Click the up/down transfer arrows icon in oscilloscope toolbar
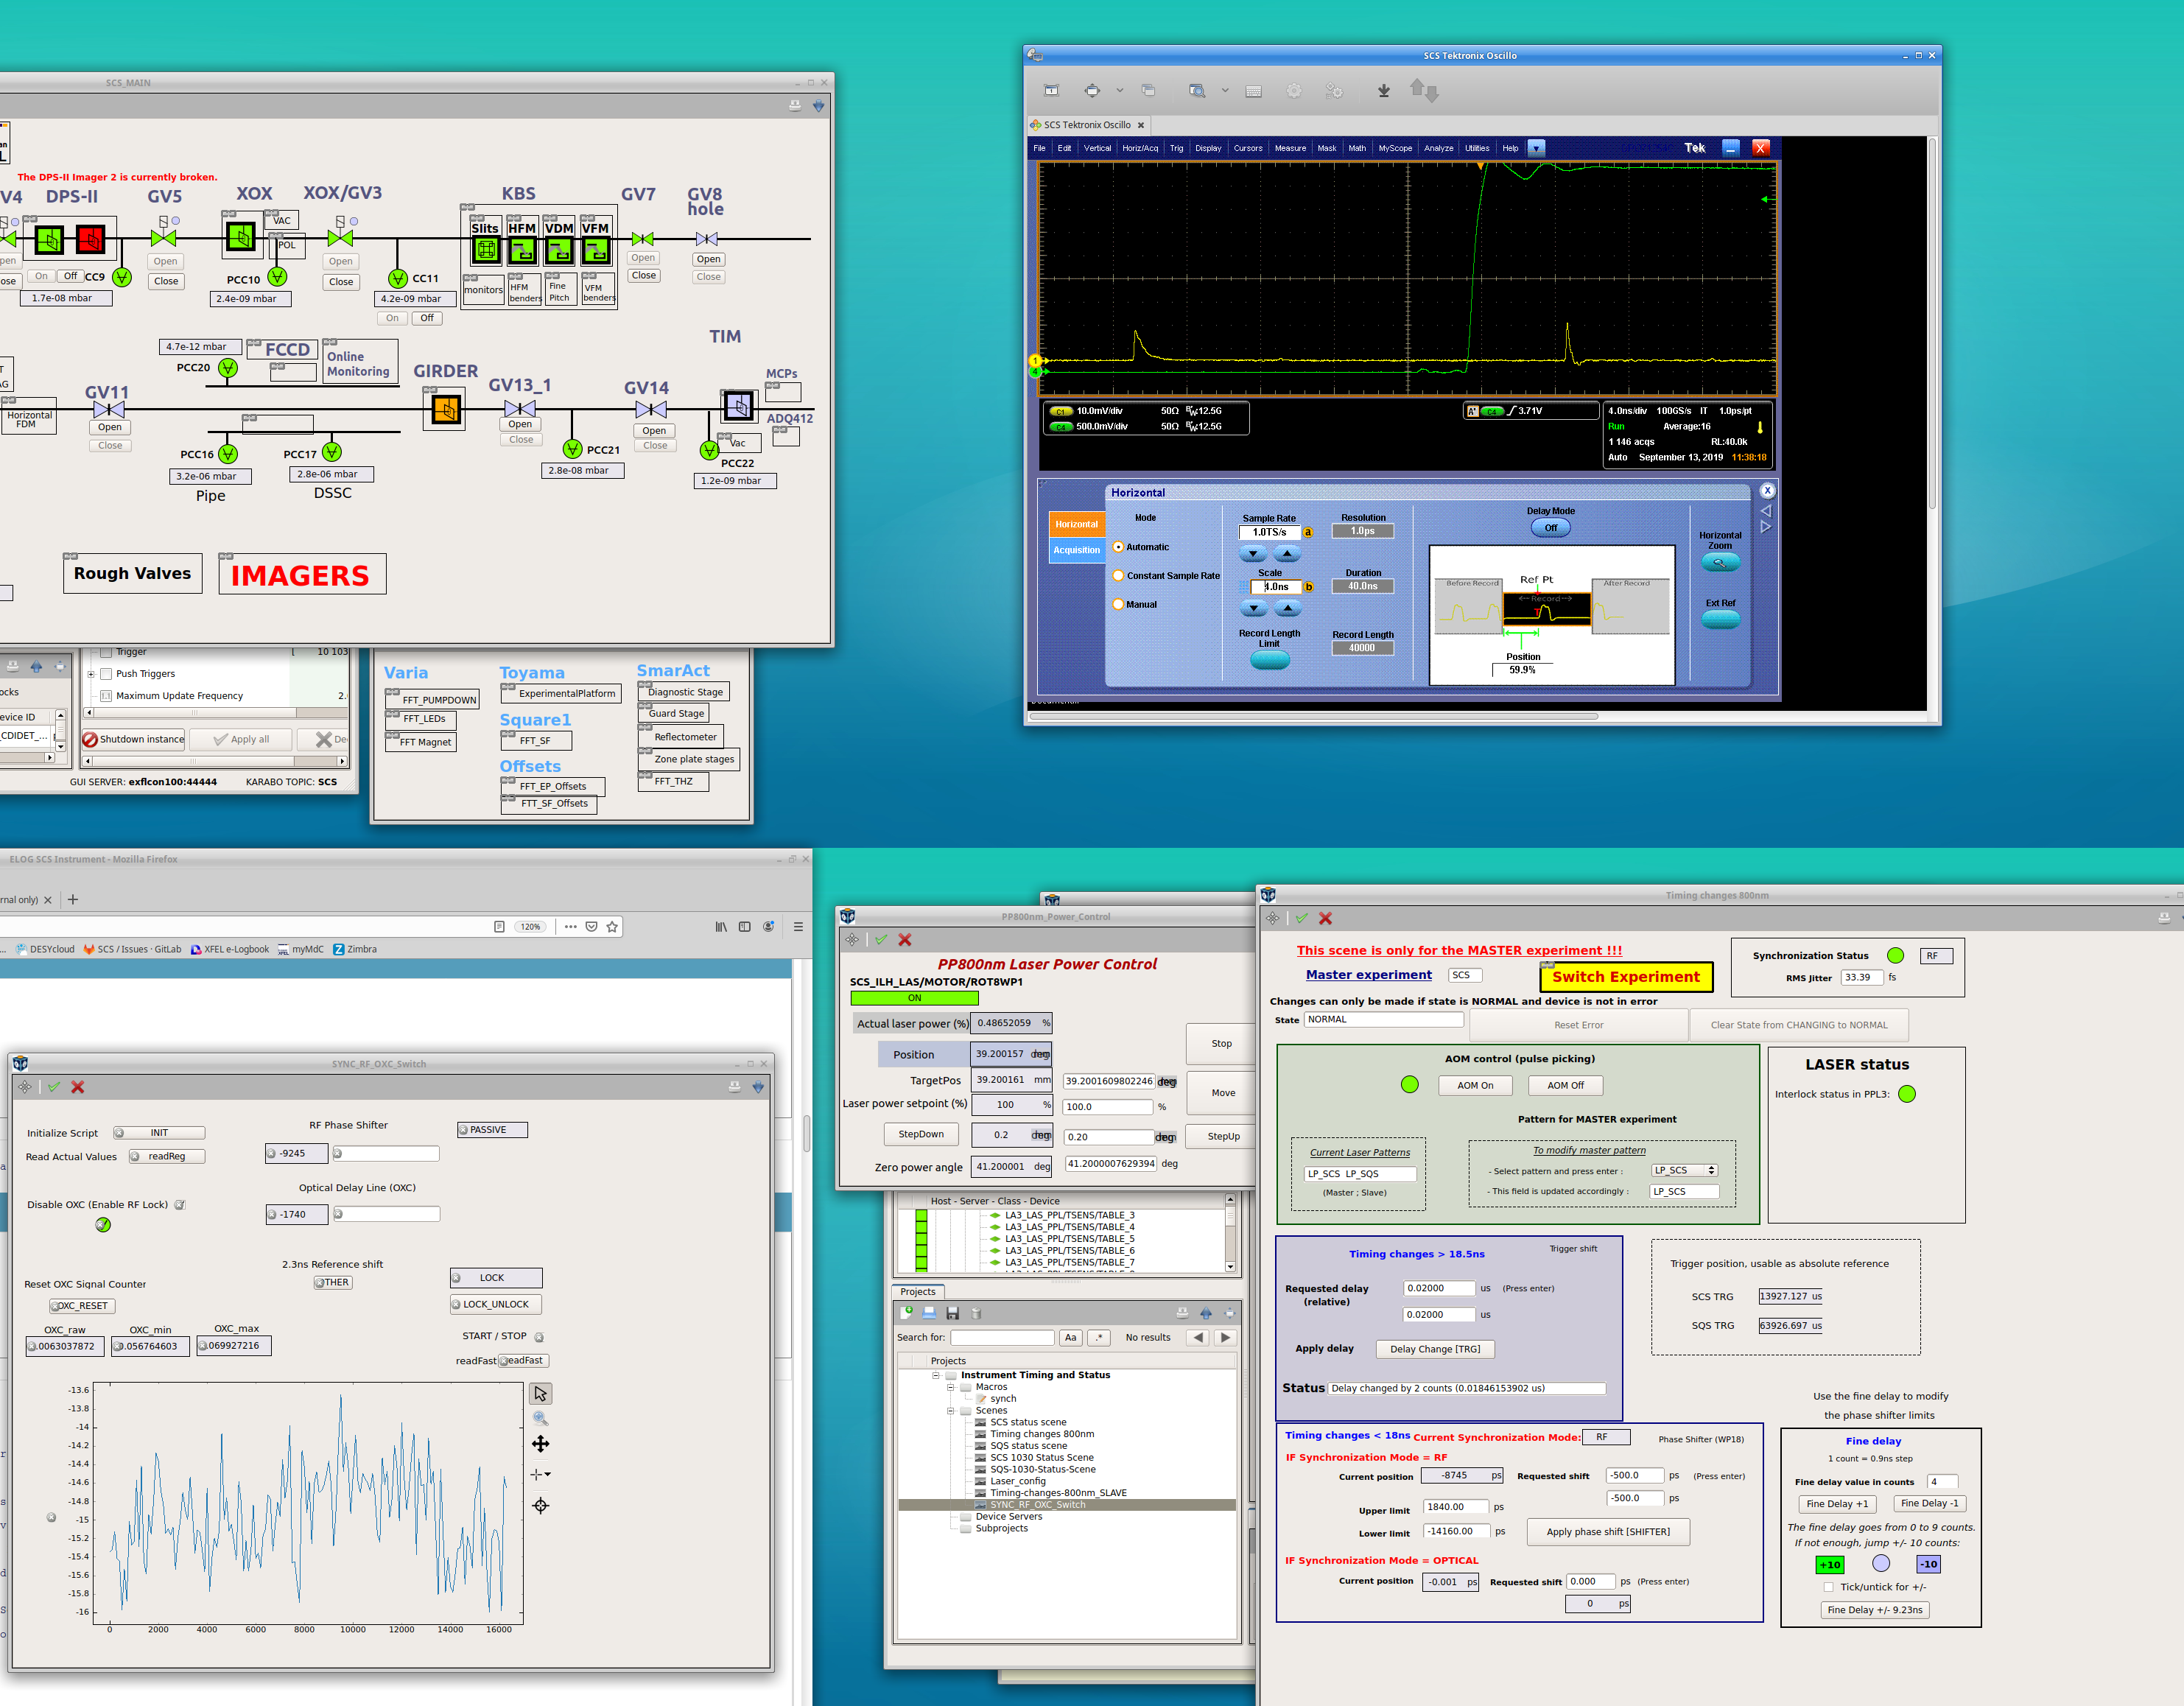 1424,91
